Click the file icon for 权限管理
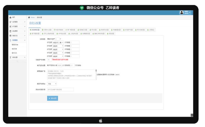 [10, 40]
